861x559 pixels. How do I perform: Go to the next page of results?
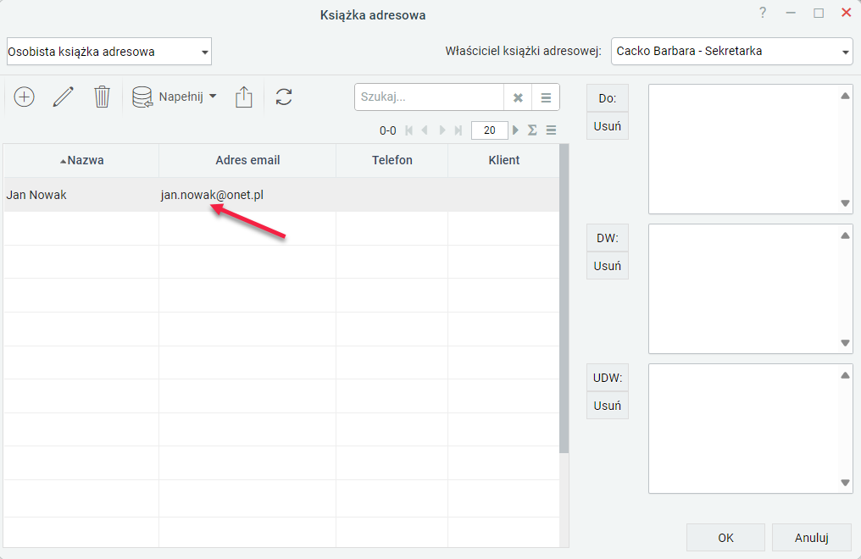pos(442,130)
